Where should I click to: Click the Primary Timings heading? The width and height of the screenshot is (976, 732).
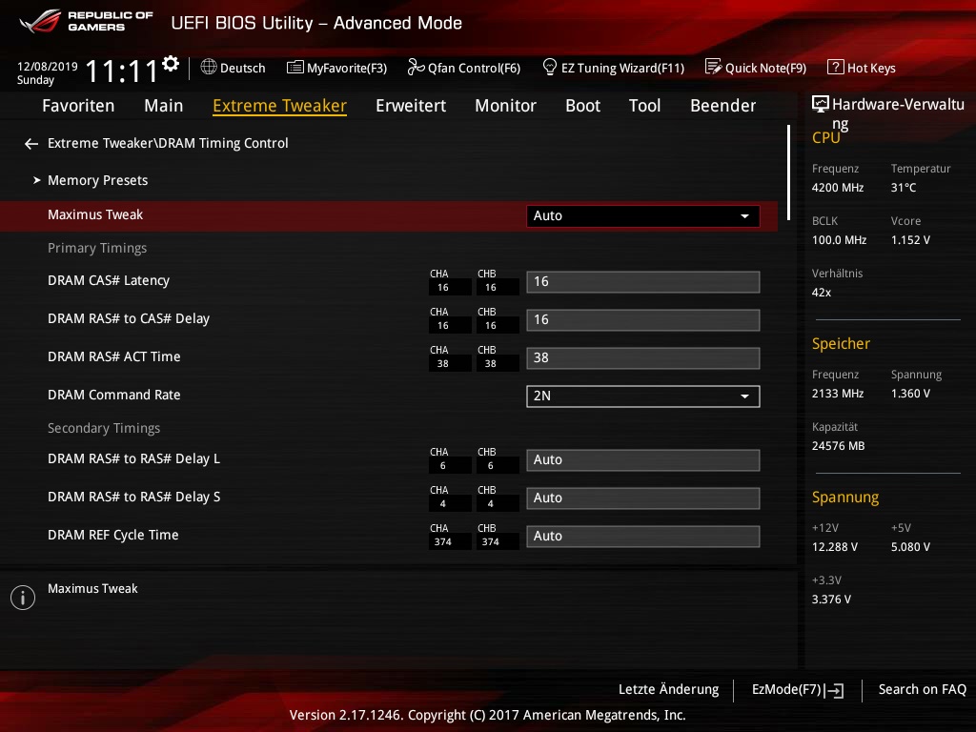(97, 249)
